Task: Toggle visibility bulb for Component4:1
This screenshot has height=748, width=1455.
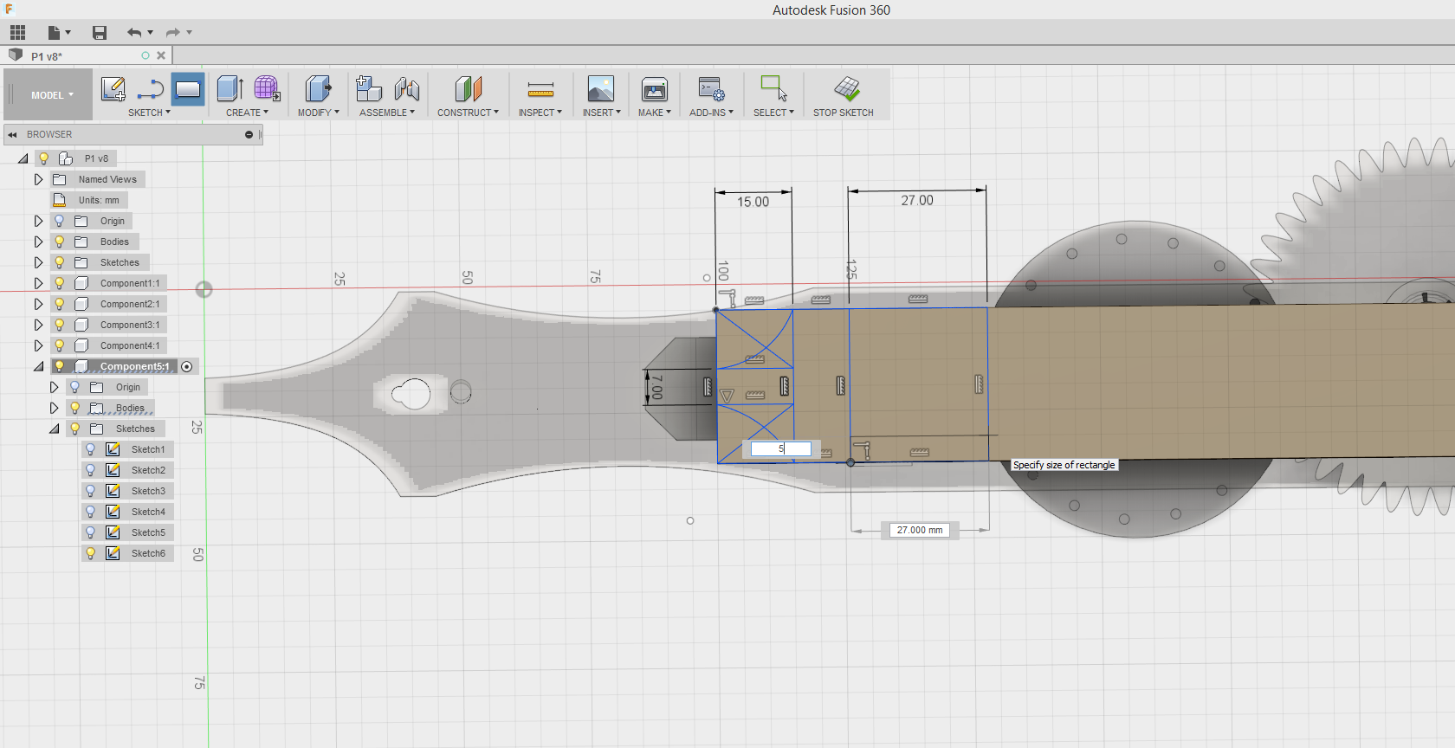Action: click(60, 345)
